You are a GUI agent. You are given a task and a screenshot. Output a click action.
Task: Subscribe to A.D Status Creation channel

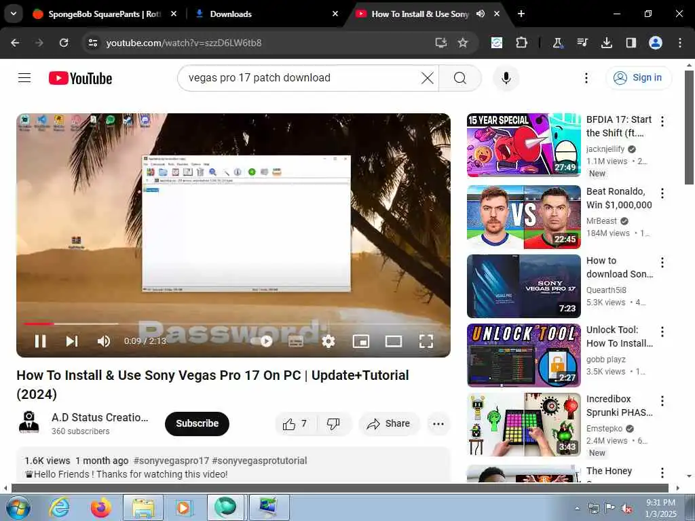coord(197,423)
